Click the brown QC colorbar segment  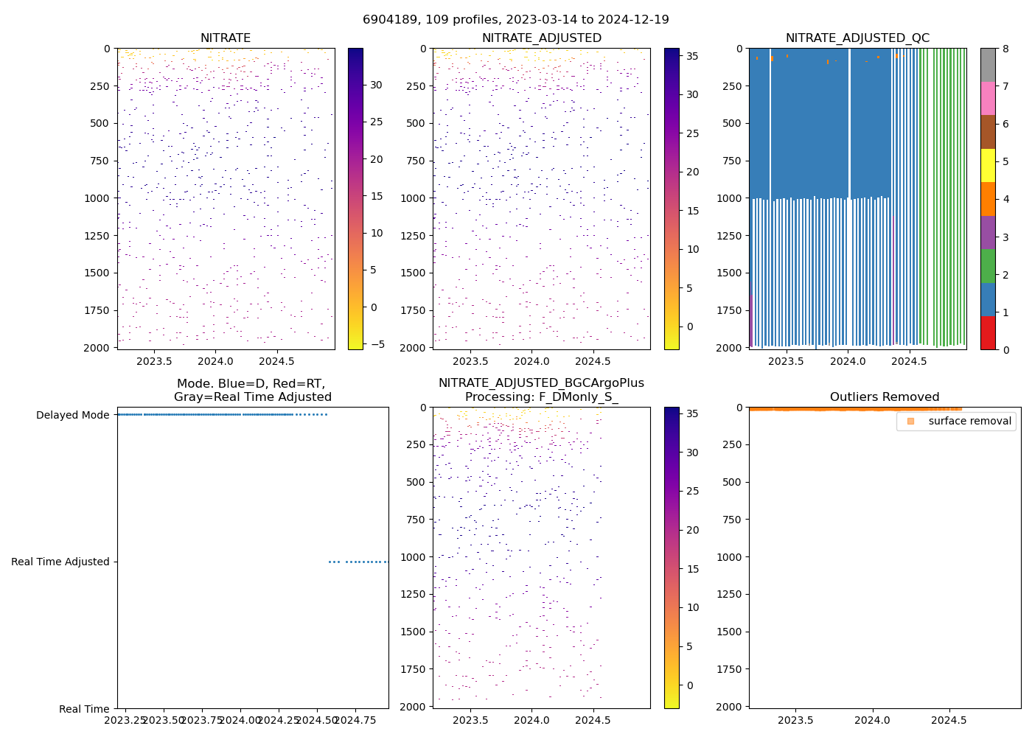[x=988, y=132]
